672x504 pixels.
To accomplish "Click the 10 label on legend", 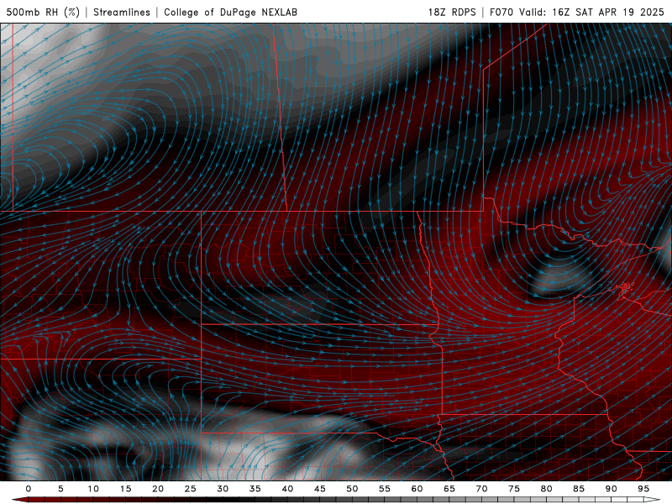I will point(93,489).
